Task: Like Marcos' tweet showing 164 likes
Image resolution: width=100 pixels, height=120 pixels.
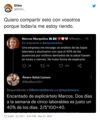Action: click(x=61, y=66)
